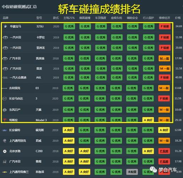
Task: Sort by the 价格 column header
Action: (178, 18)
